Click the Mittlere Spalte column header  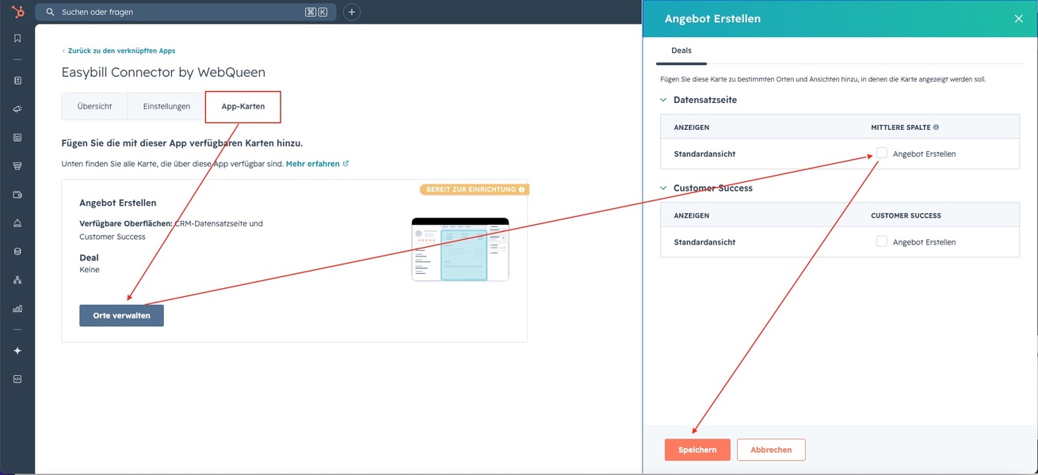click(x=899, y=127)
